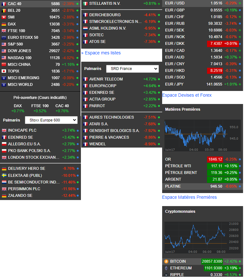
Task: Click the green status dot on EUR / JPY row
Action: [240, 85]
